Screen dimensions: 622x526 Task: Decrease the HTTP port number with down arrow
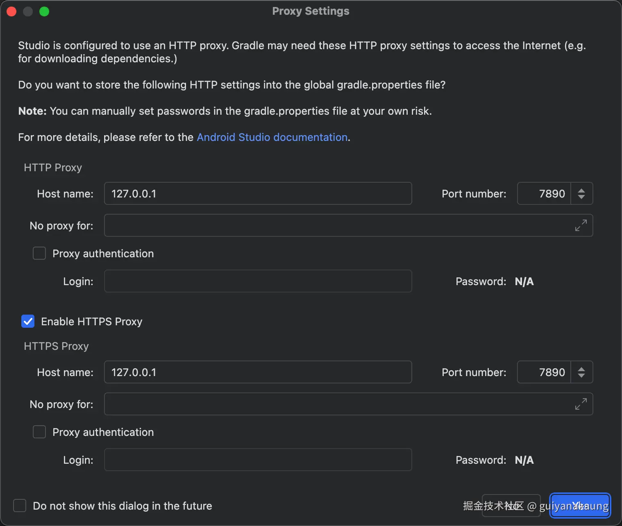coord(581,197)
